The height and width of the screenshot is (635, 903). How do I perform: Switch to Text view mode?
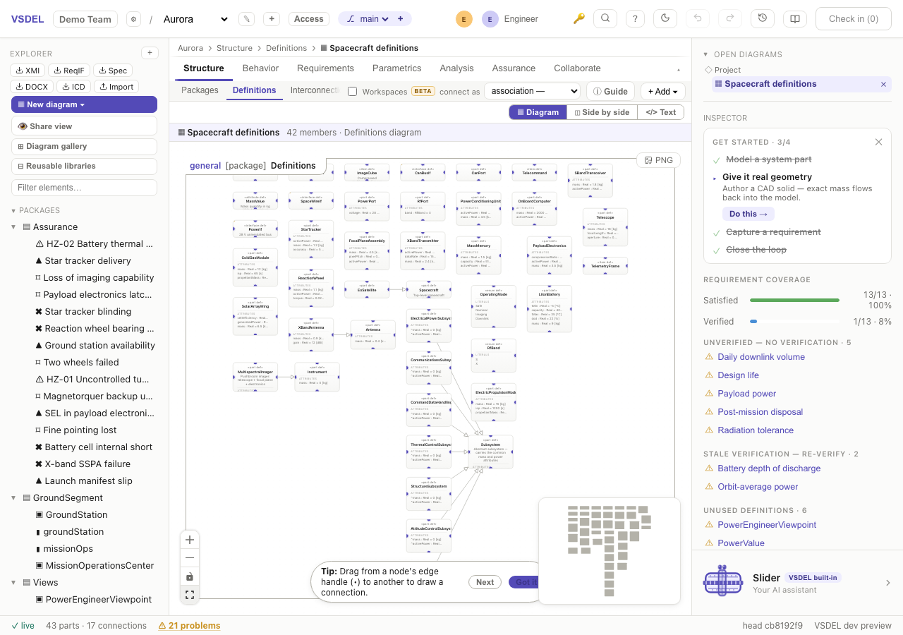coord(660,112)
